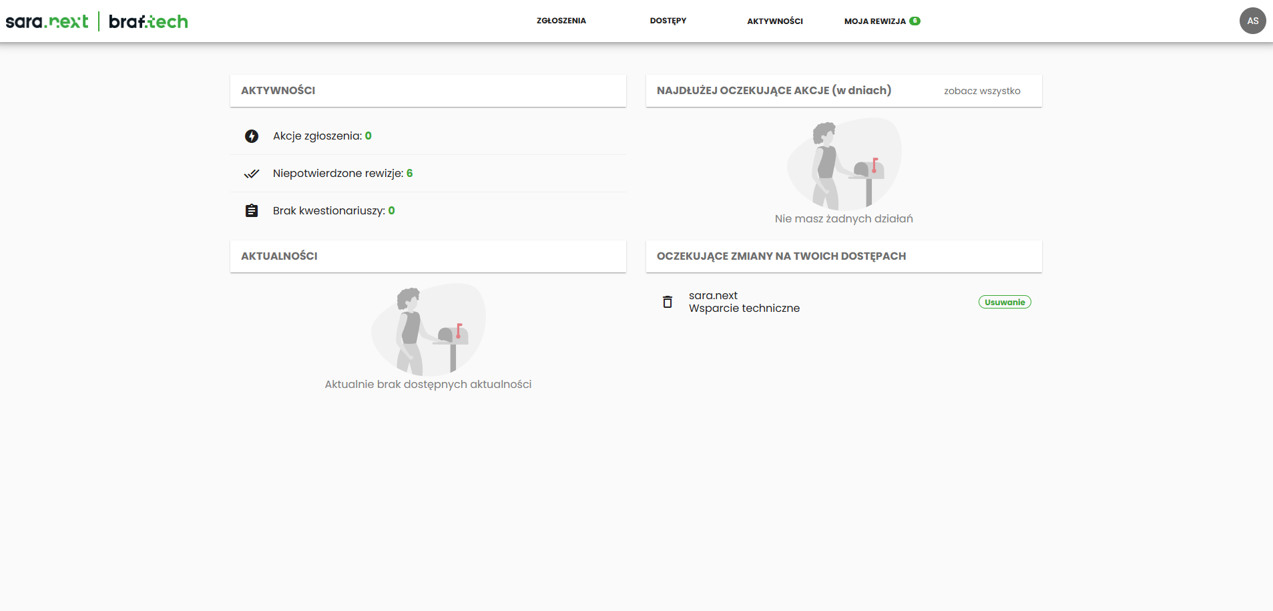Select the Akcje zgłoszenia: 0 row
The height and width of the screenshot is (611, 1273).
coord(322,136)
